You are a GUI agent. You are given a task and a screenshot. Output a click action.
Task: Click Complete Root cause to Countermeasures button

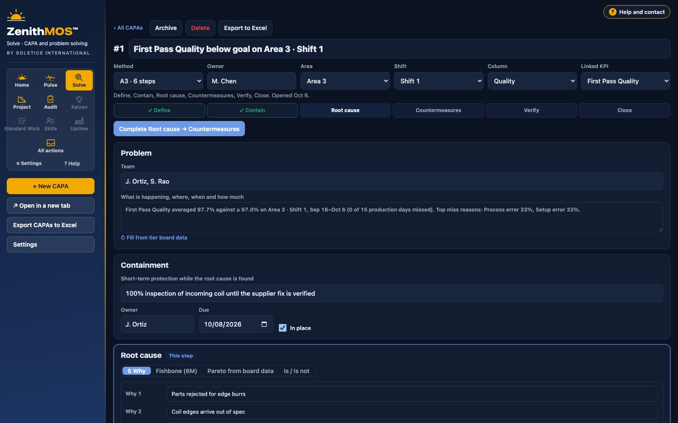(179, 129)
